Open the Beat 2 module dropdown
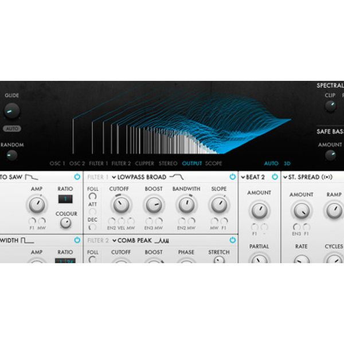This screenshot has width=344, height=344. [244, 177]
